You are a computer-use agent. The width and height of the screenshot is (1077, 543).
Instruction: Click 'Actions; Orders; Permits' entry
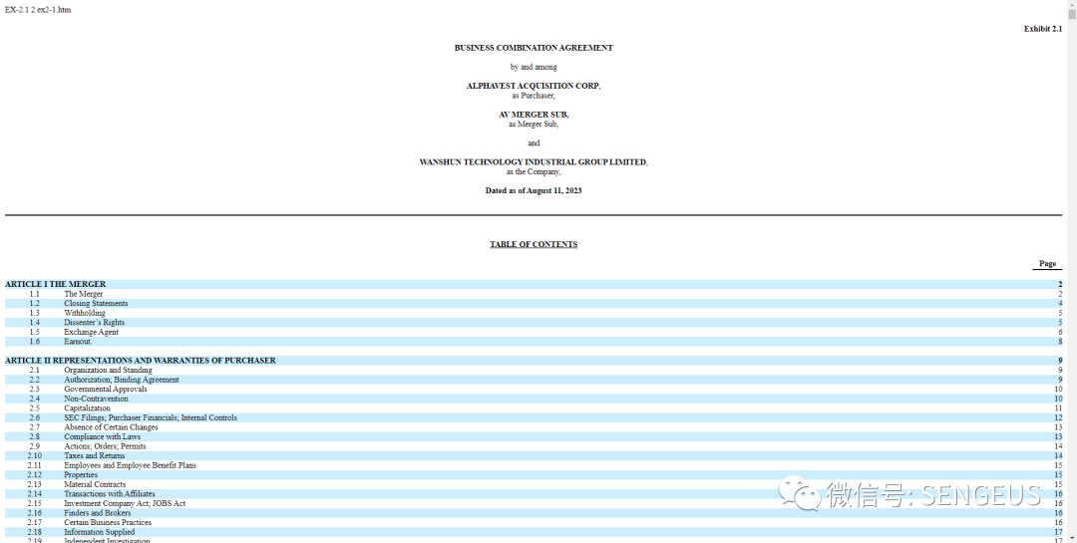click(x=105, y=447)
